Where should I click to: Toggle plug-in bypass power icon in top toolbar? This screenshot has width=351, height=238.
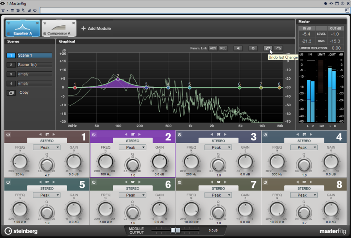[x=35, y=10]
